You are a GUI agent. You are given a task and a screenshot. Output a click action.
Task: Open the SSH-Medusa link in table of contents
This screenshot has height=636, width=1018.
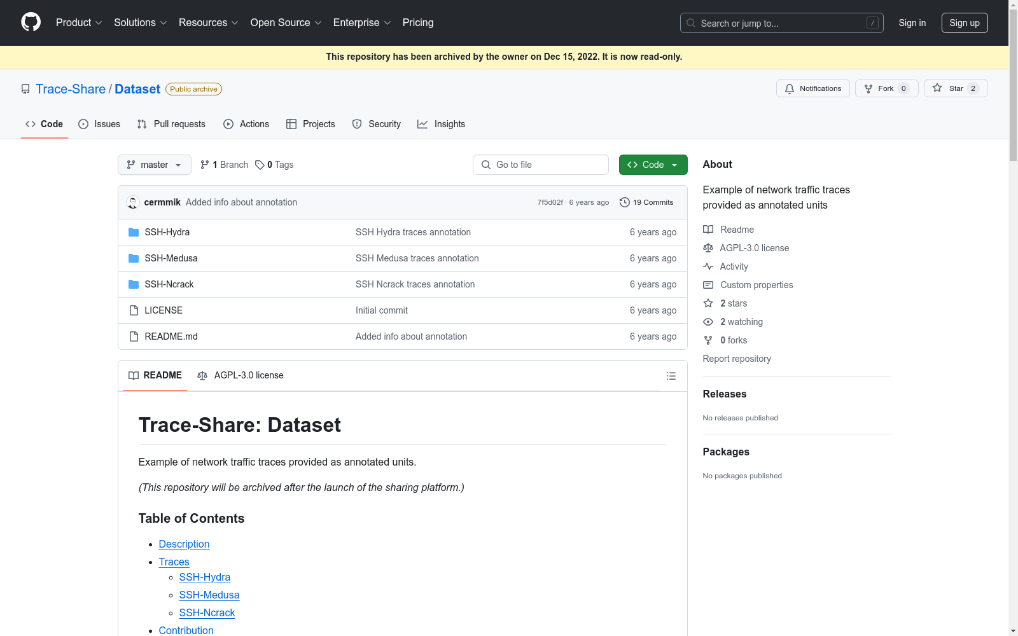[x=209, y=595]
